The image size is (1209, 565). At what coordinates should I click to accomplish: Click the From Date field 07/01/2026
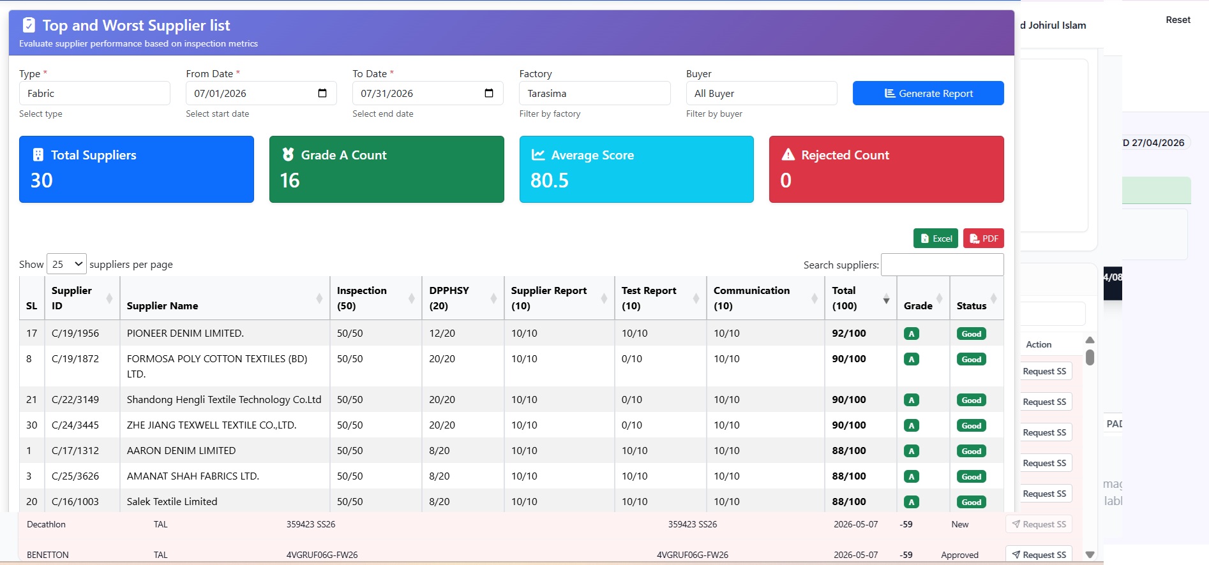[261, 93]
